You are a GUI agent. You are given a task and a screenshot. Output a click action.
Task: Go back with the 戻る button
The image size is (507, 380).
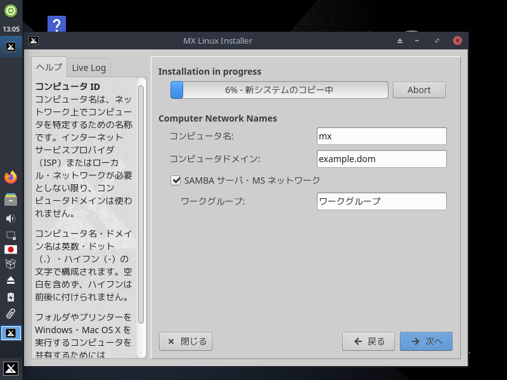tap(368, 341)
